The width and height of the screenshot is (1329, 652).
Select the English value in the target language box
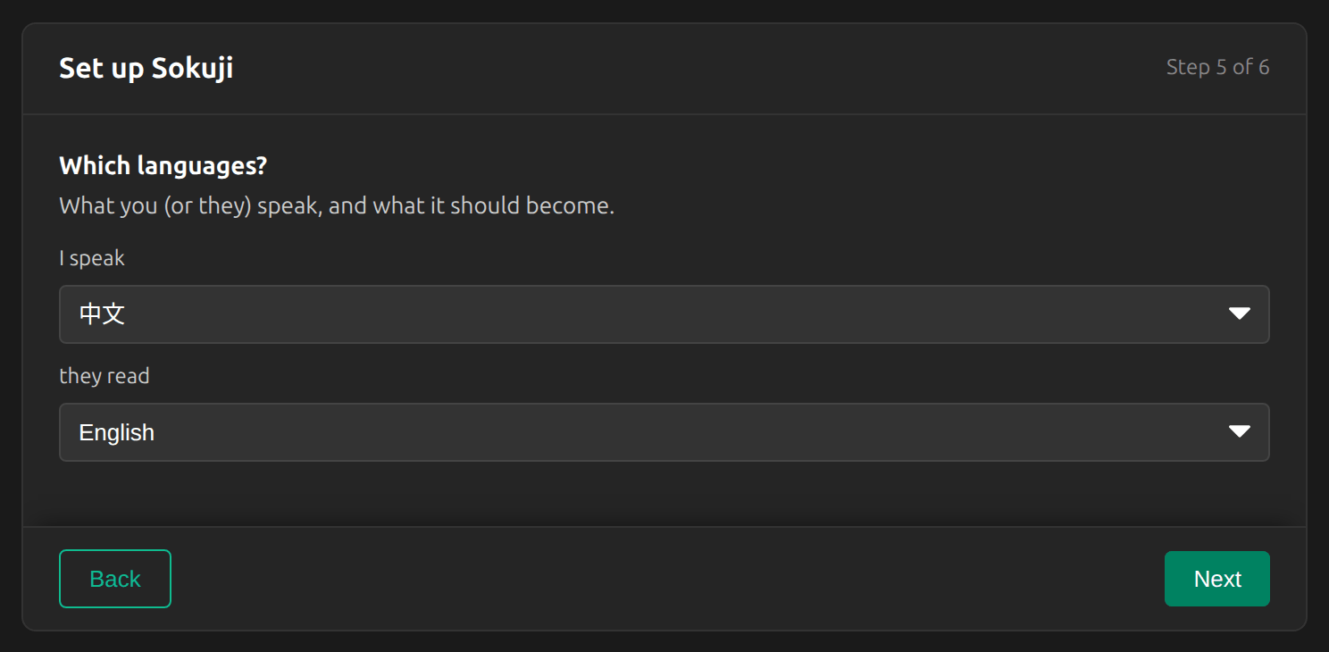coord(116,432)
